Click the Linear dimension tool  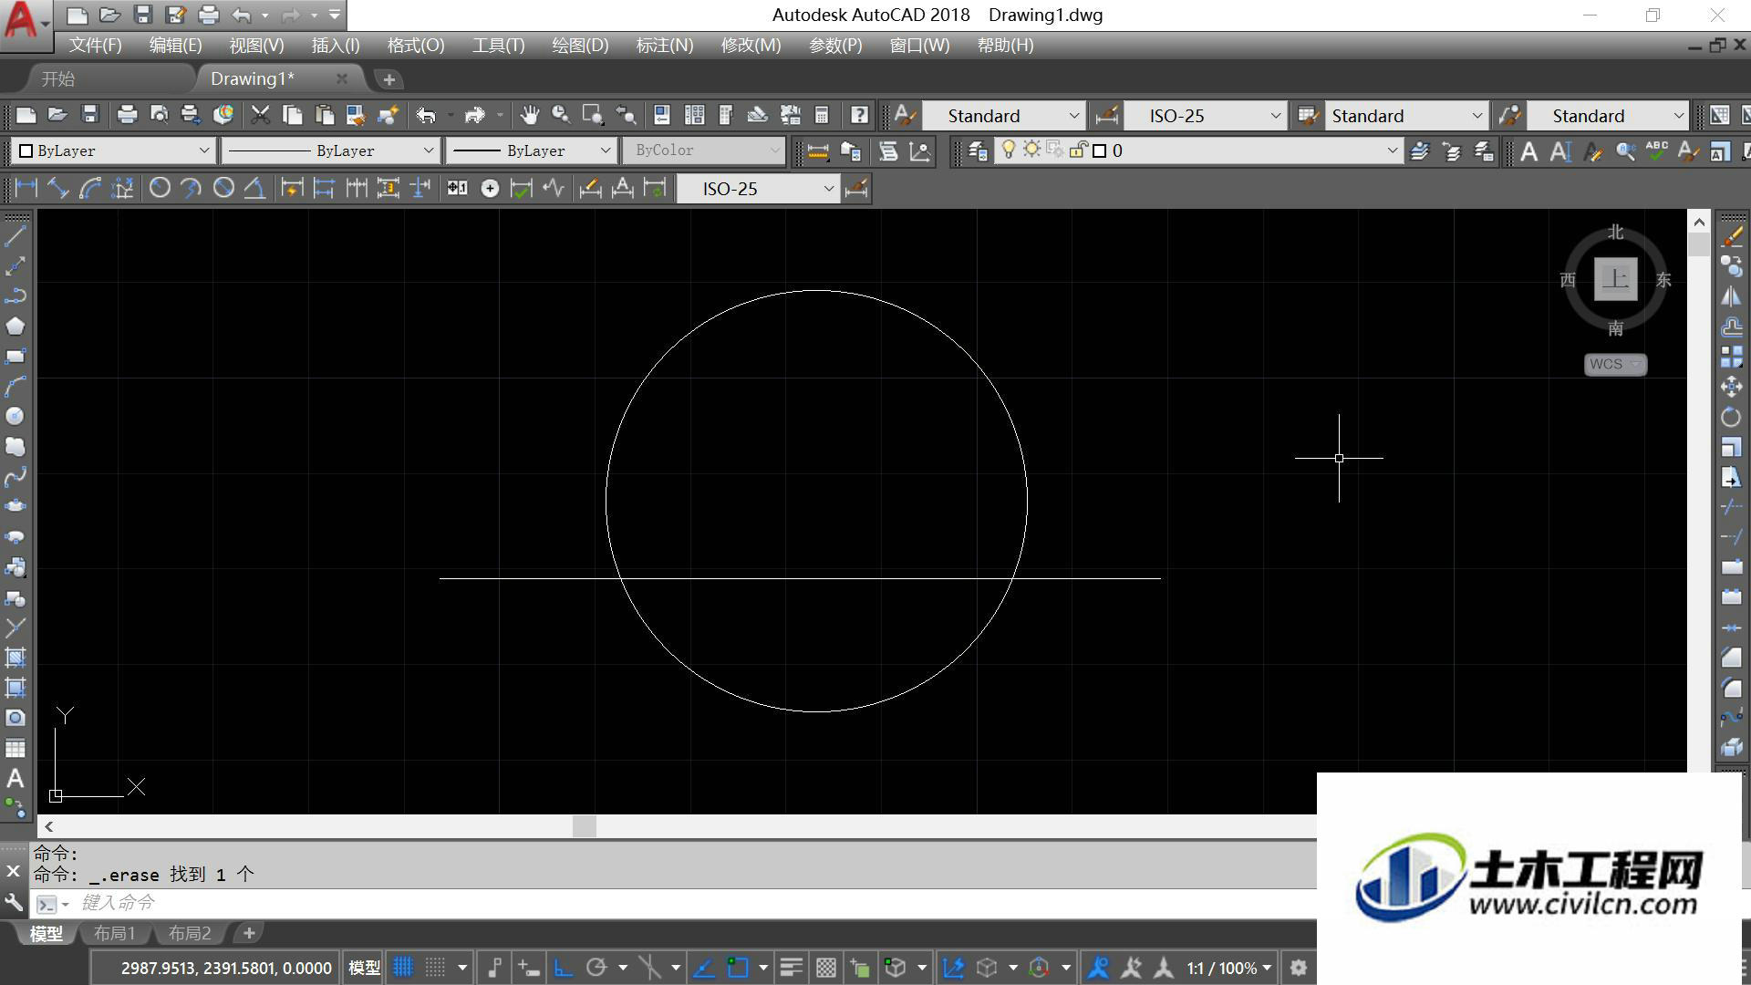26,188
